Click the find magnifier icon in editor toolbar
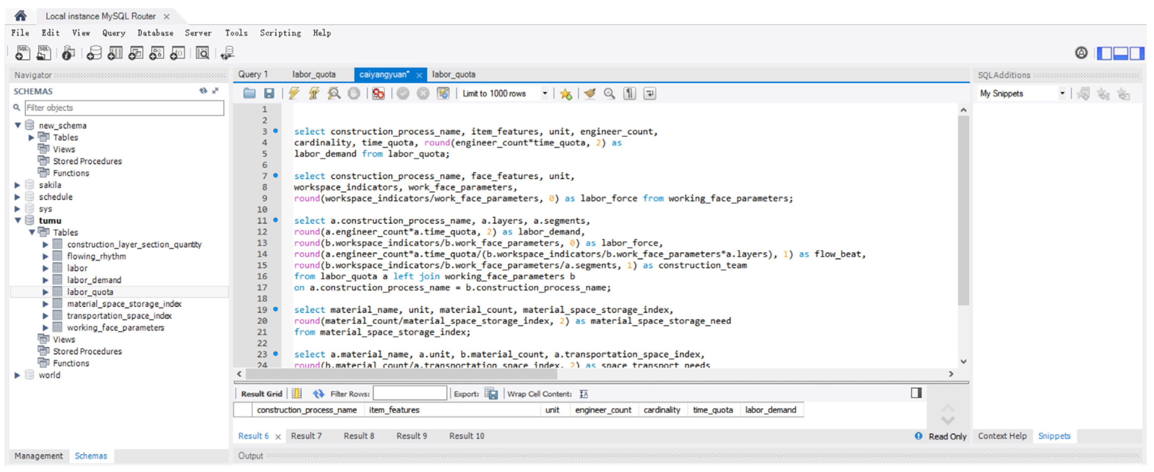 (609, 93)
